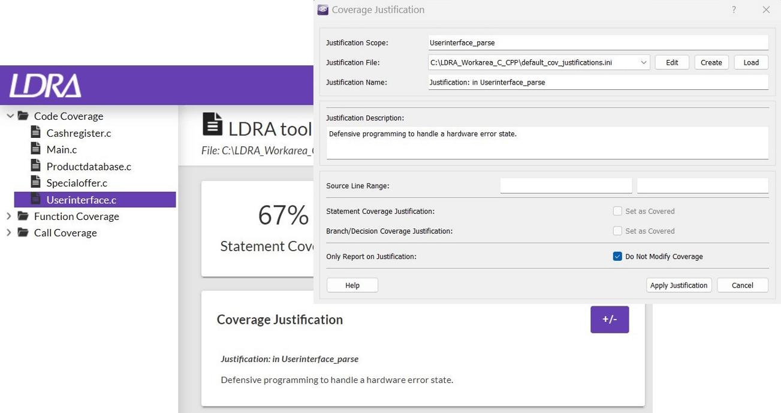Click the question mark help icon in title bar
Viewport: 781px width, 413px height.
coord(734,10)
